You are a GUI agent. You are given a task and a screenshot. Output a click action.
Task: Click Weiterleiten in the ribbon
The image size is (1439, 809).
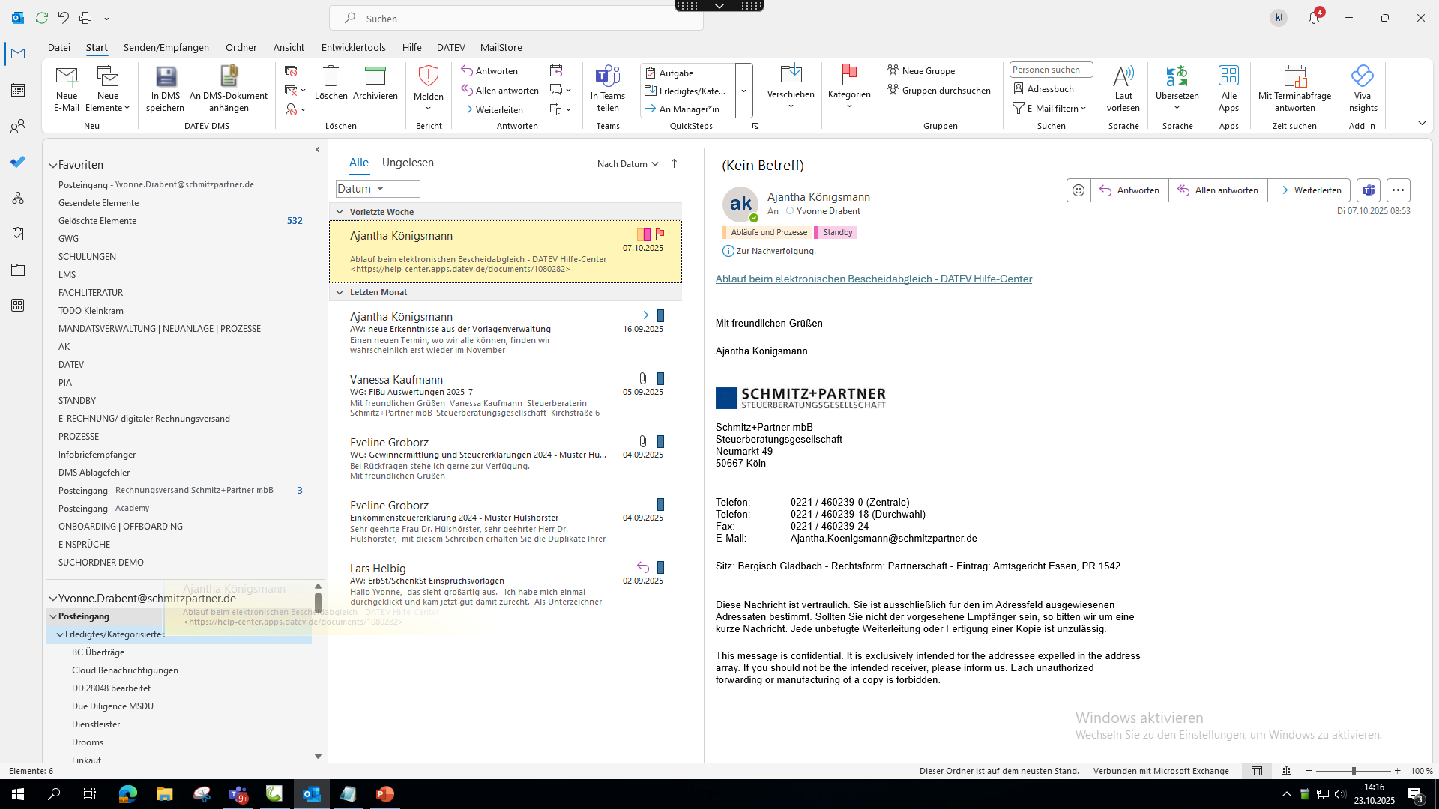pyautogui.click(x=492, y=109)
